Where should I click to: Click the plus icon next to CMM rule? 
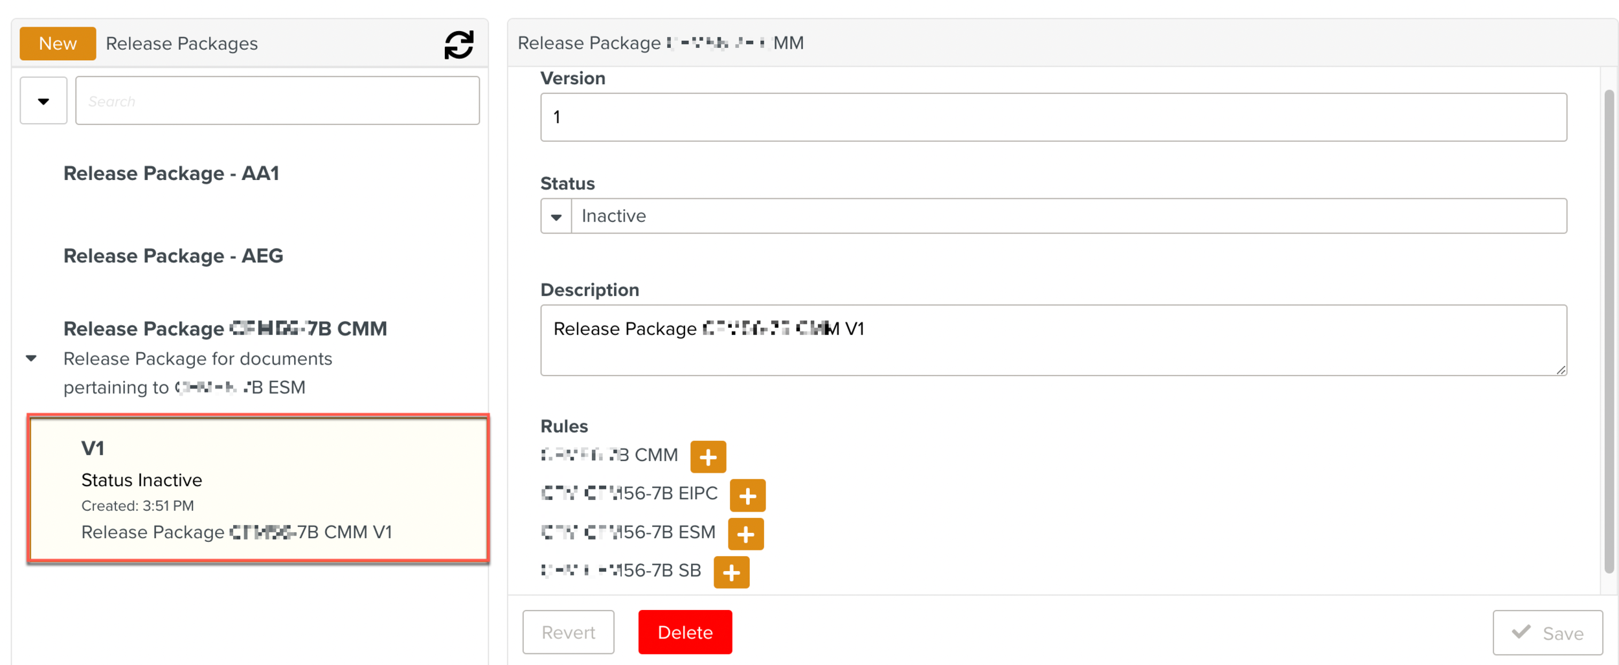tap(708, 457)
